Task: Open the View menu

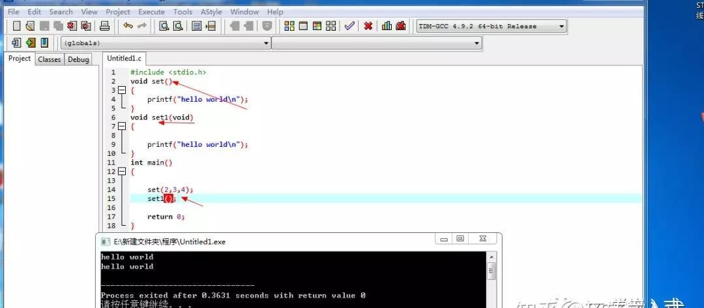Action: point(89,12)
